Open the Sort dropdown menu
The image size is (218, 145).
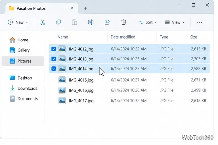click(x=148, y=22)
